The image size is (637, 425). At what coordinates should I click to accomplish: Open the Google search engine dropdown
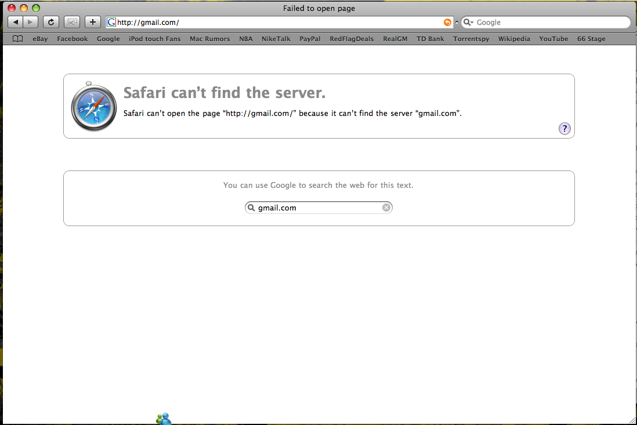(x=469, y=22)
